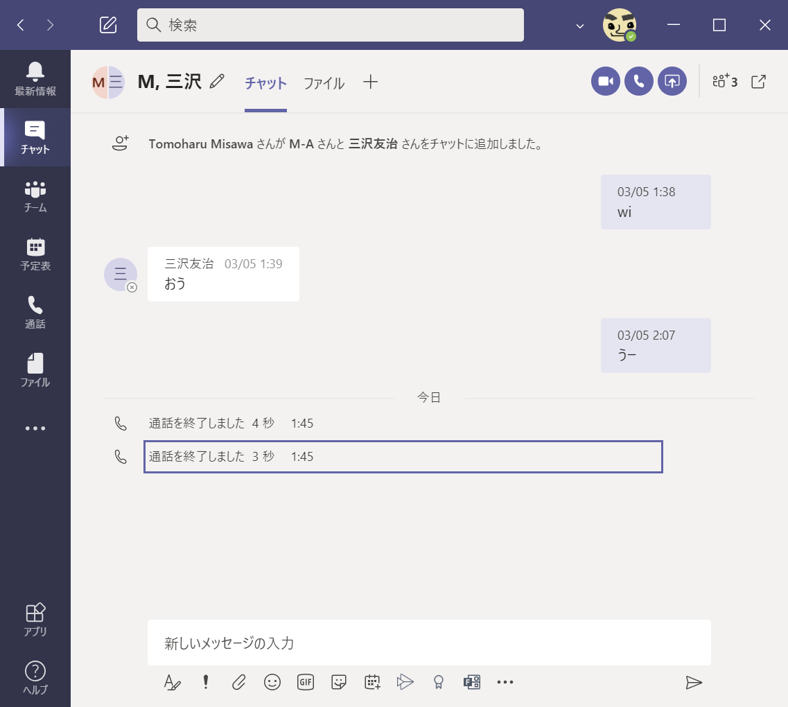This screenshot has width=788, height=707.
Task: Expand the dropdown chevron beside profile avatar
Action: pyautogui.click(x=580, y=26)
